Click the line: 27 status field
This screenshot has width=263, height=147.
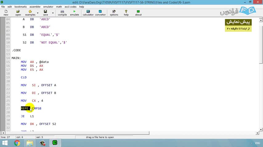pos(7,137)
